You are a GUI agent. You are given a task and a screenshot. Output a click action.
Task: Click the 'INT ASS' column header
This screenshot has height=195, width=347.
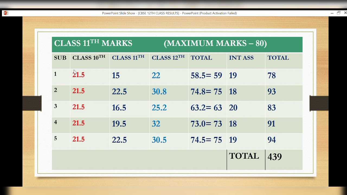[x=241, y=58]
